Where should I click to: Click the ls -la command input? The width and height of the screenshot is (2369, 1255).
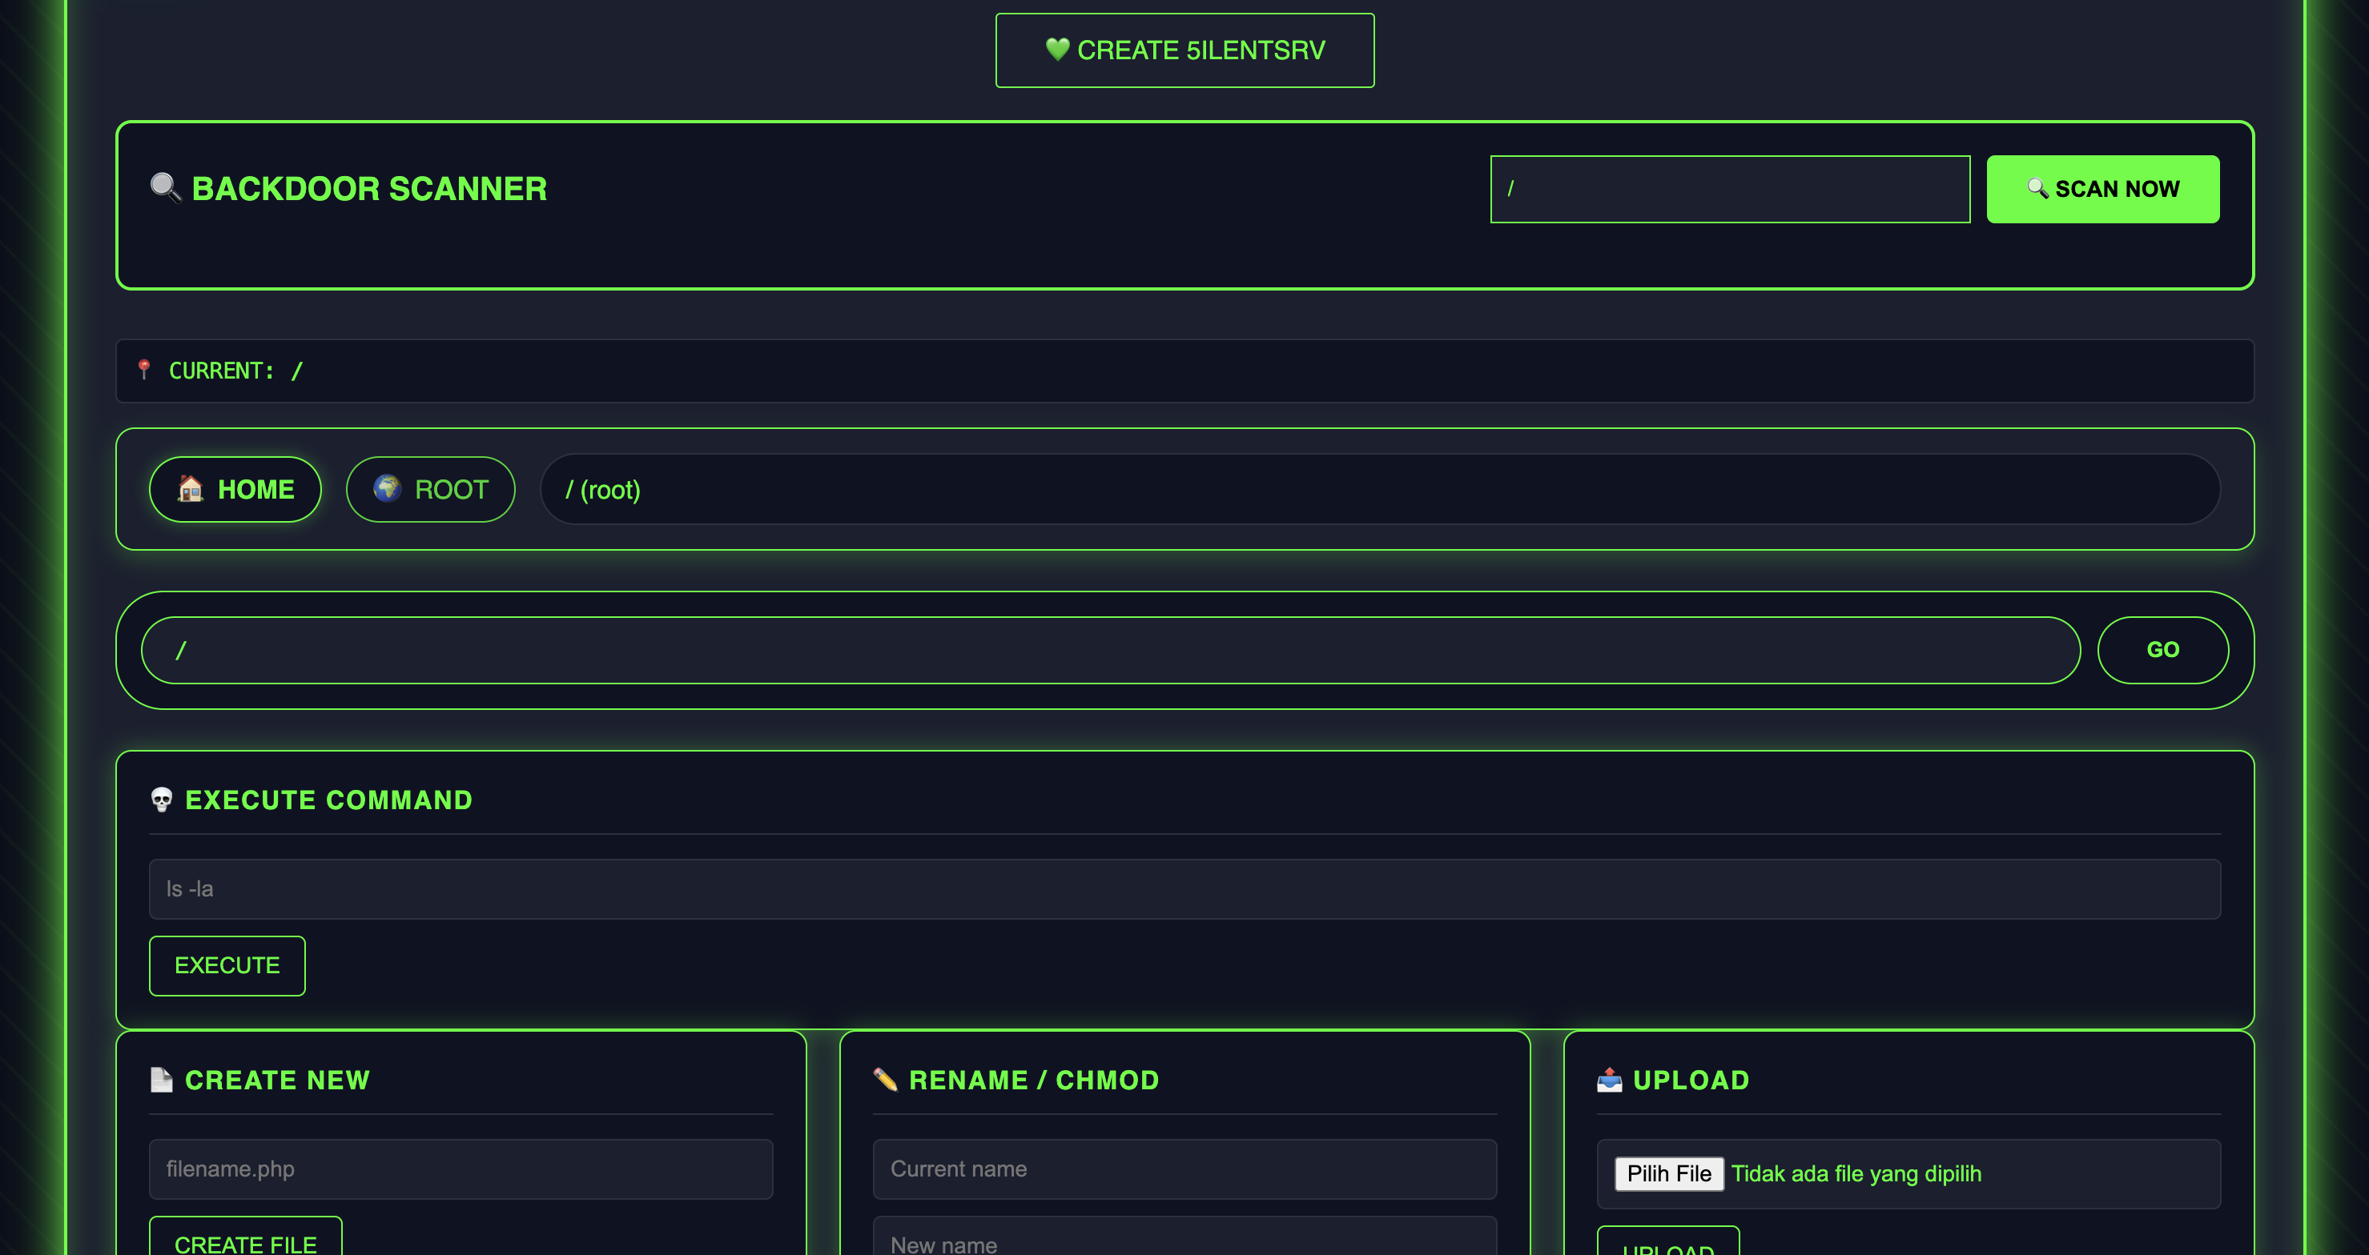pos(1184,888)
